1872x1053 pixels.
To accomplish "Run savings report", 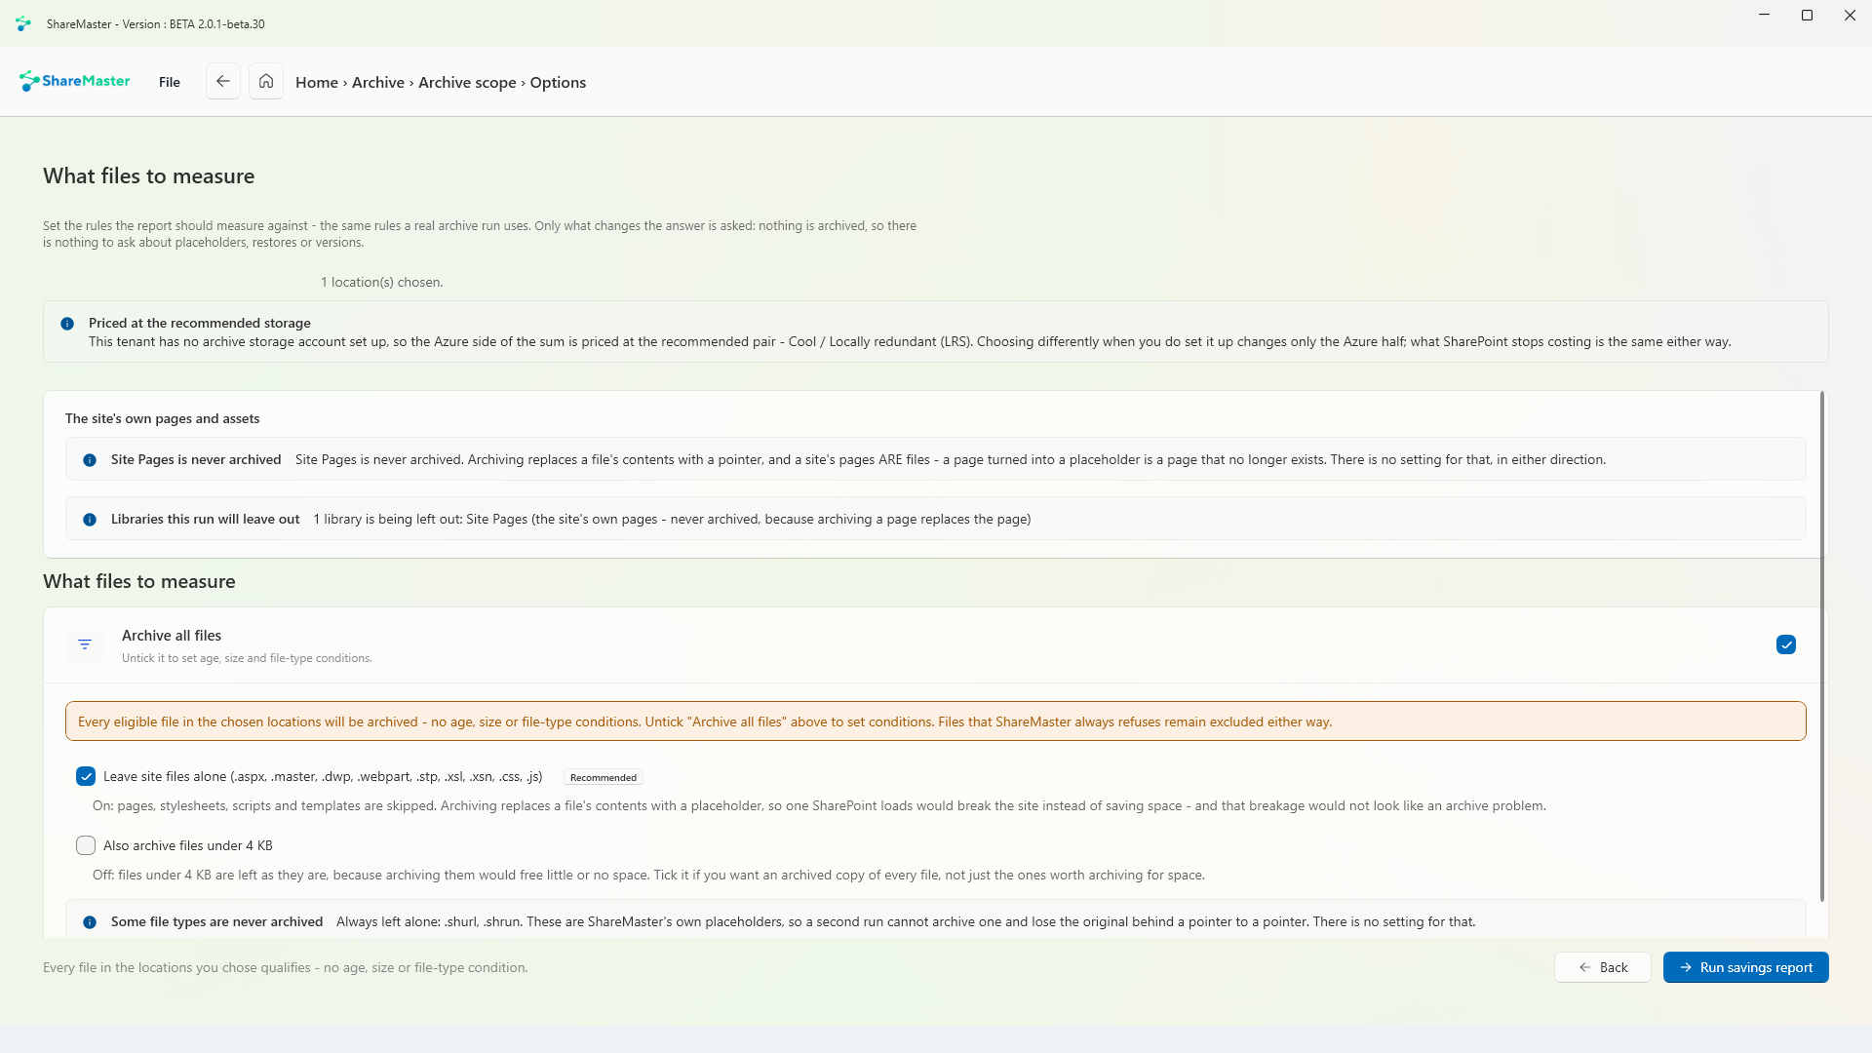I will pos(1746,967).
